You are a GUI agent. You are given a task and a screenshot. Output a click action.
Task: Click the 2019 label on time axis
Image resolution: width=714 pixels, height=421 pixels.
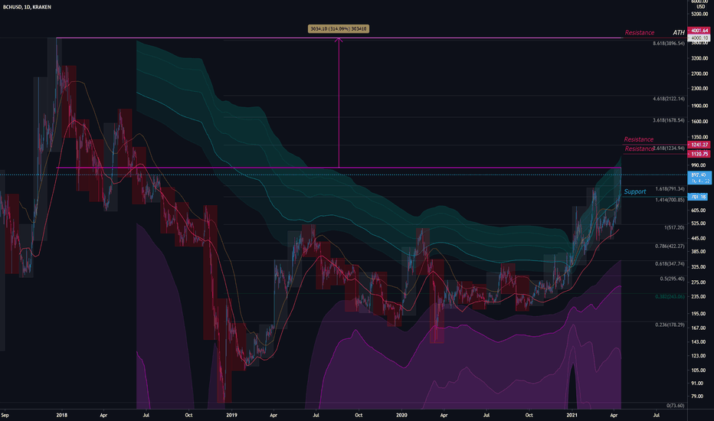(x=231, y=415)
